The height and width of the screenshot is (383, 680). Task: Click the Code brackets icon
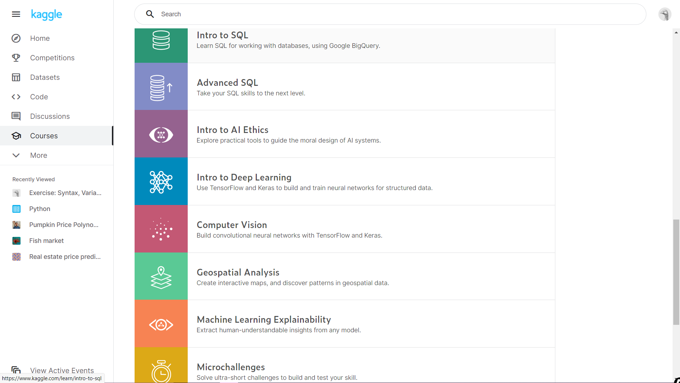pyautogui.click(x=16, y=97)
